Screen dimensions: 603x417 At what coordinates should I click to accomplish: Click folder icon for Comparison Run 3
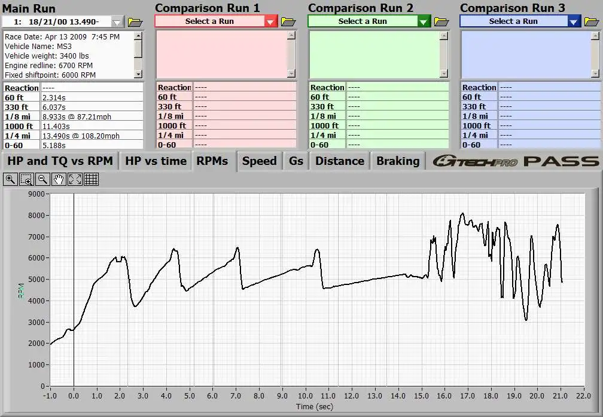592,22
